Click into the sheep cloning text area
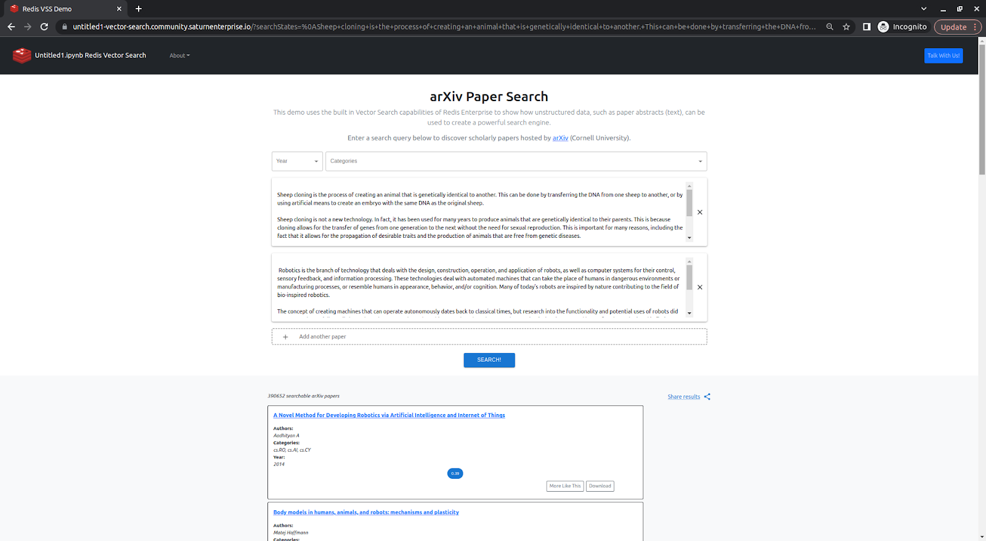Viewport: 986px width, 541px height. 479,212
